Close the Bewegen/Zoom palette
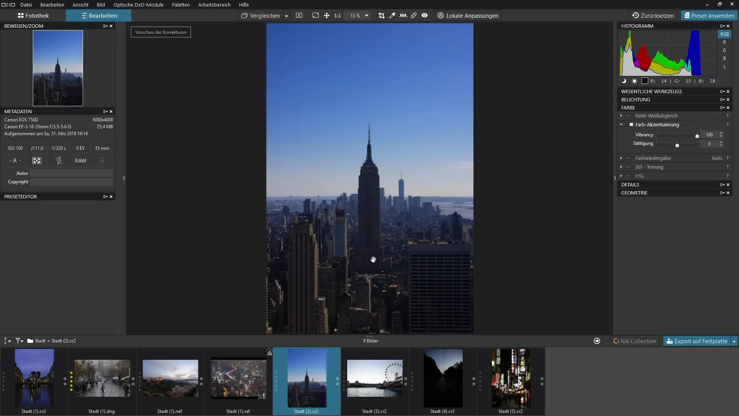 pyautogui.click(x=111, y=26)
